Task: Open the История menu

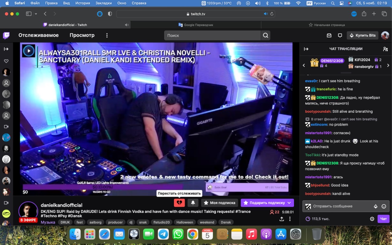Action: click(x=83, y=3)
